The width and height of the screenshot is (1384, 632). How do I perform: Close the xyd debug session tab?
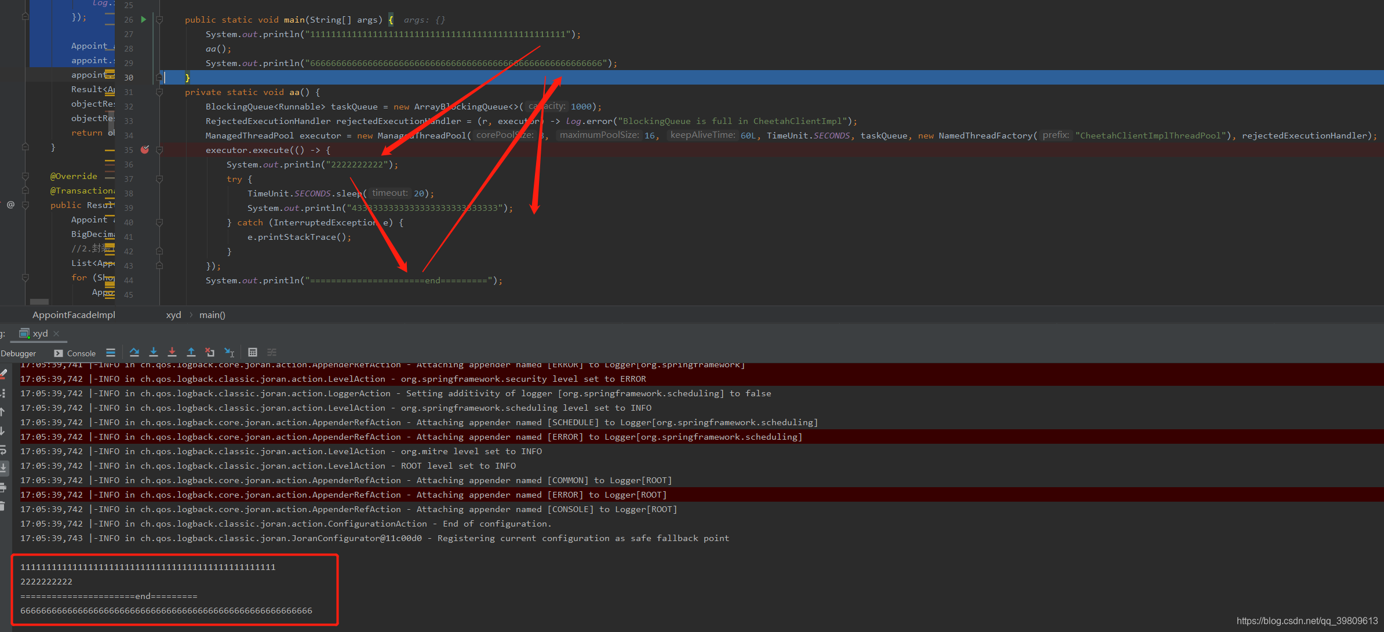56,334
